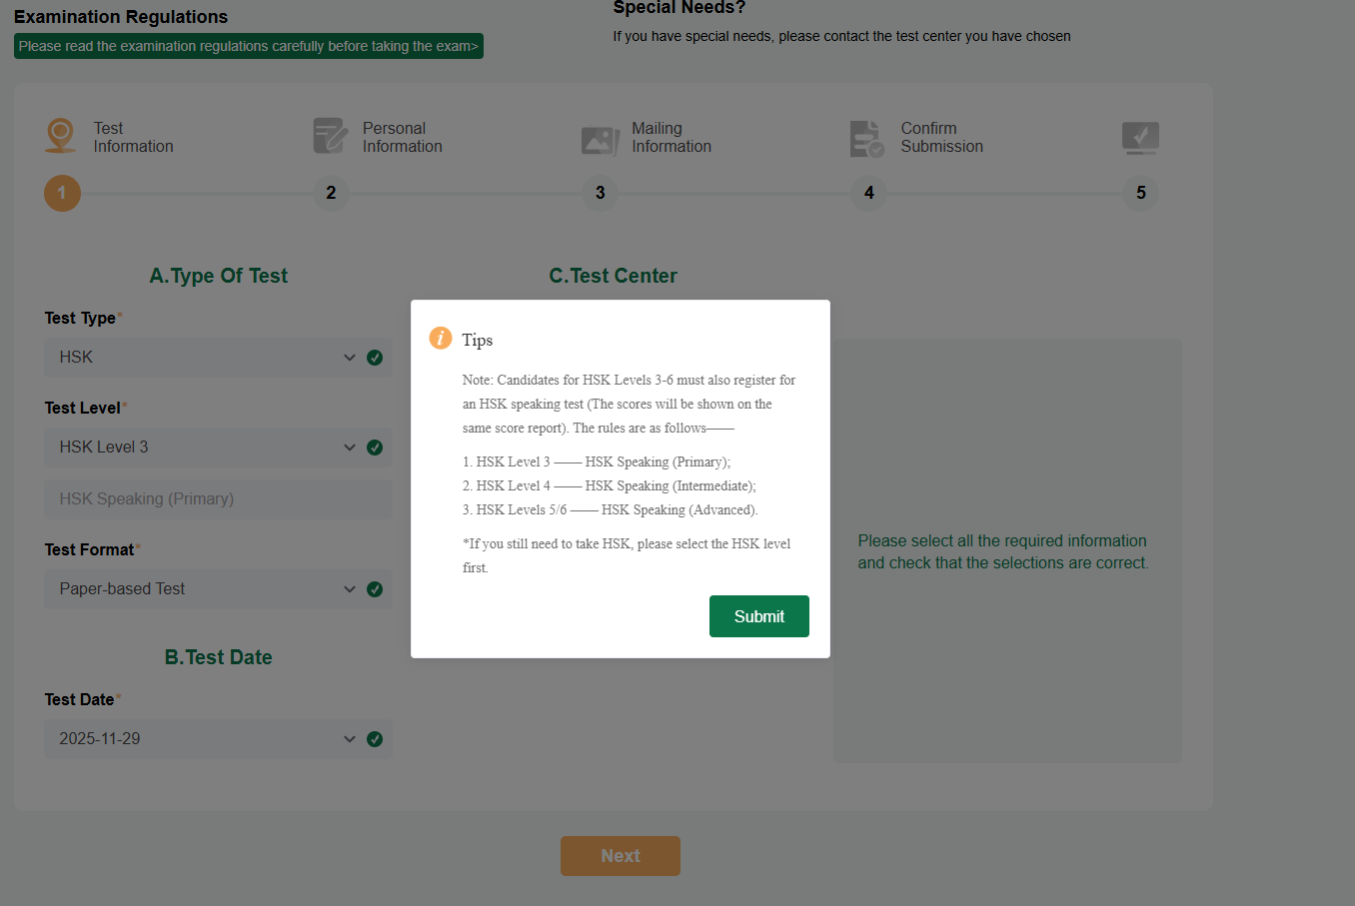The height and width of the screenshot is (906, 1355).
Task: Click the green checkmark in Test Type field
Action: coord(375,358)
